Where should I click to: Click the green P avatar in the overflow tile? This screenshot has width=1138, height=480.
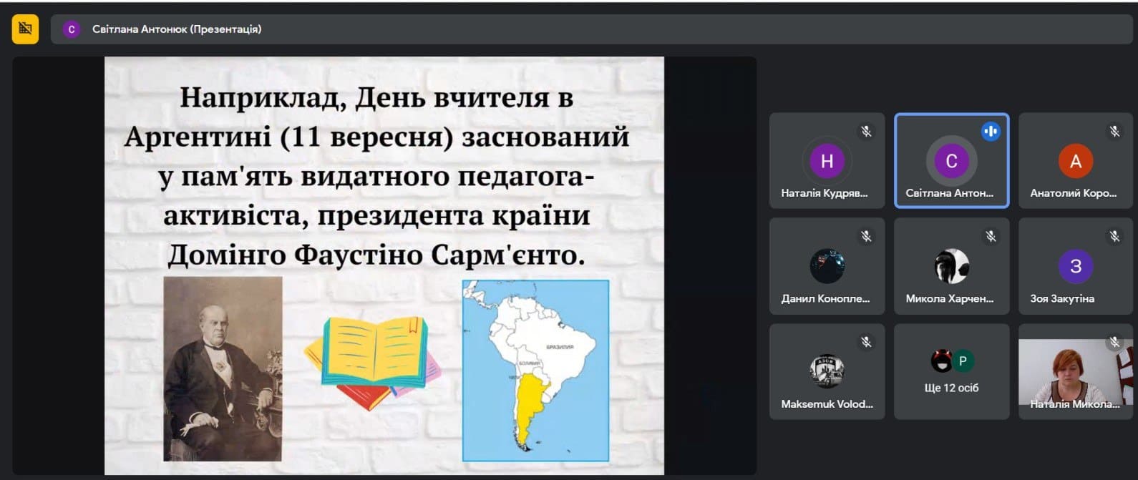coord(963,361)
